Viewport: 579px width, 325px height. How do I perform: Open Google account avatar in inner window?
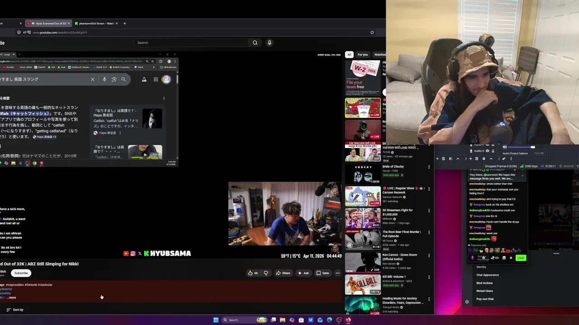166,79
